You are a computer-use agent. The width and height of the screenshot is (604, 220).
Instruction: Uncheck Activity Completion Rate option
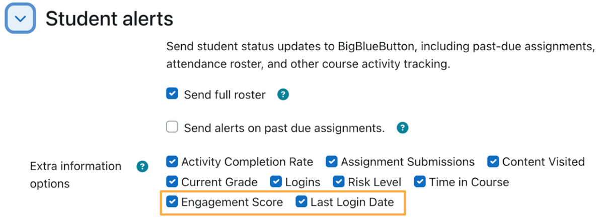[172, 162]
